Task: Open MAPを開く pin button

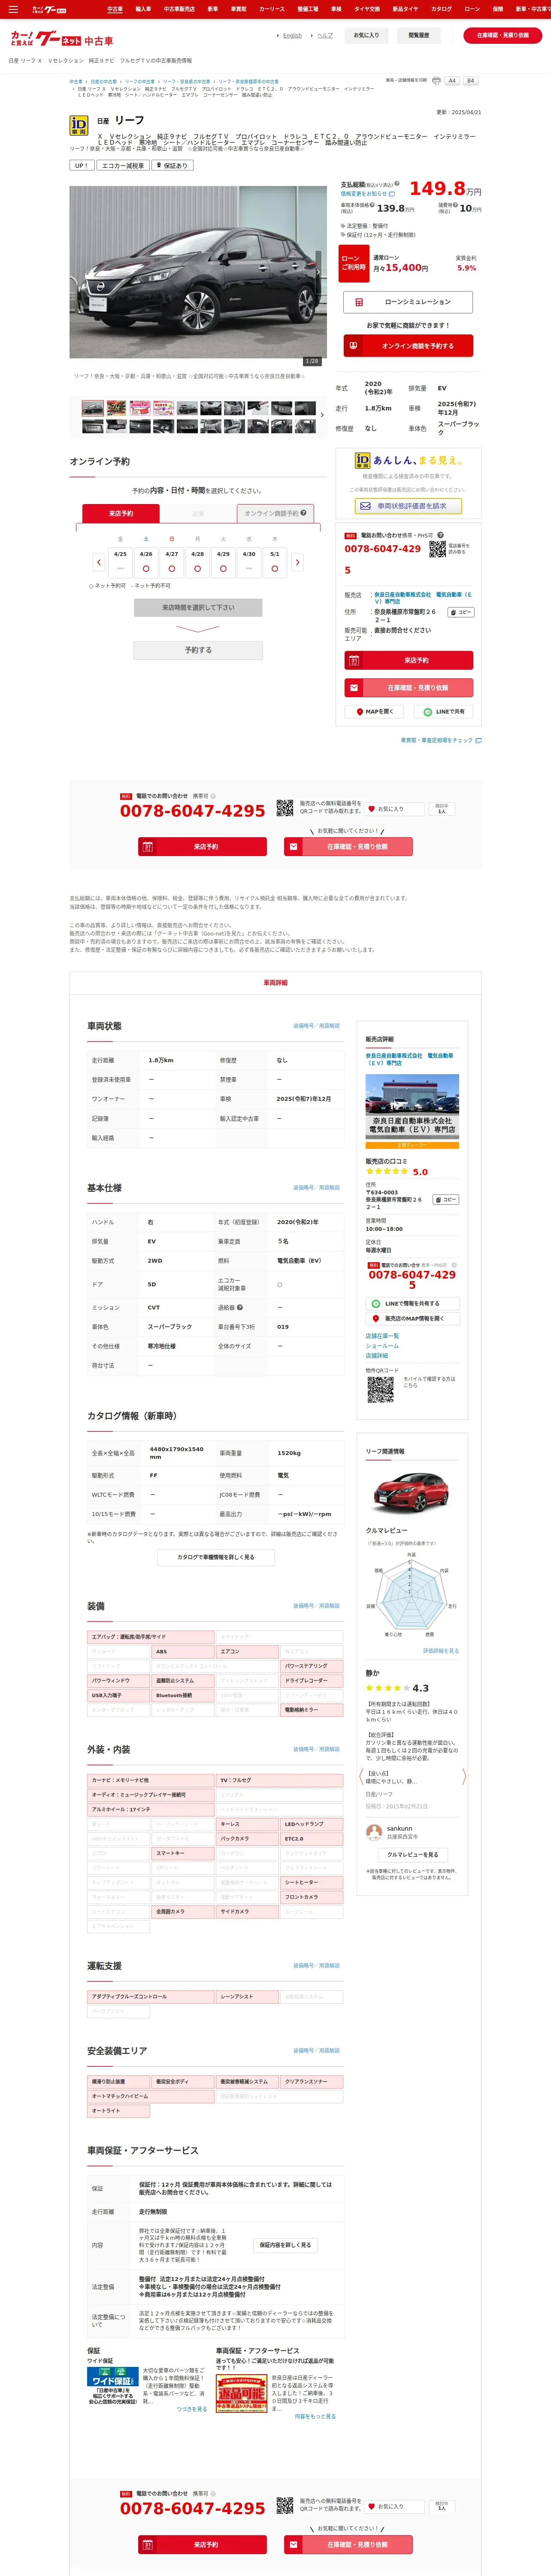Action: click(x=374, y=712)
